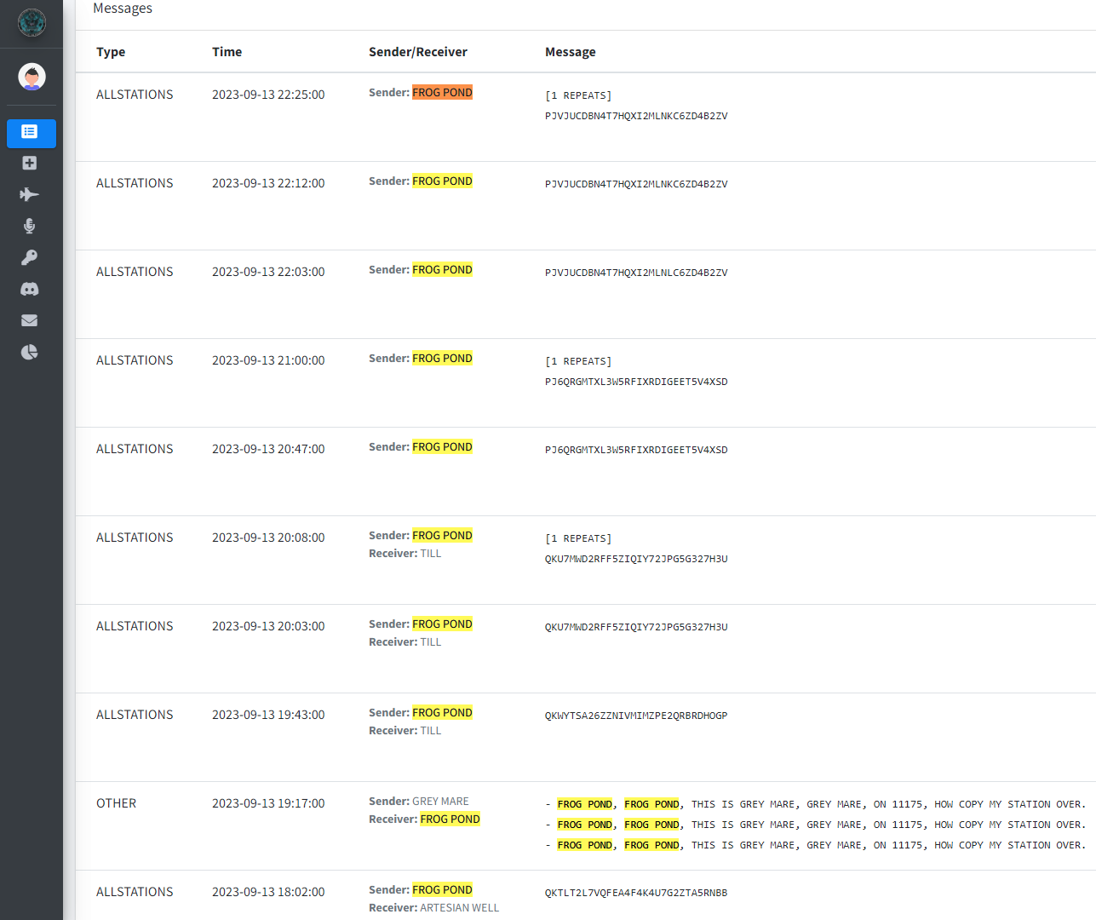The height and width of the screenshot is (920, 1096).
Task: Click sender GREY MARE in OTHER row
Action: [x=440, y=802]
